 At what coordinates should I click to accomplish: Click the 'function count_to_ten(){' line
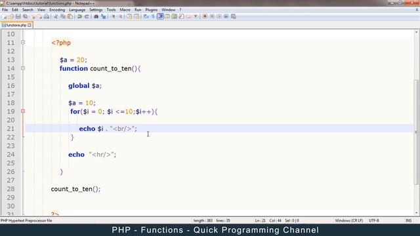tap(100, 68)
